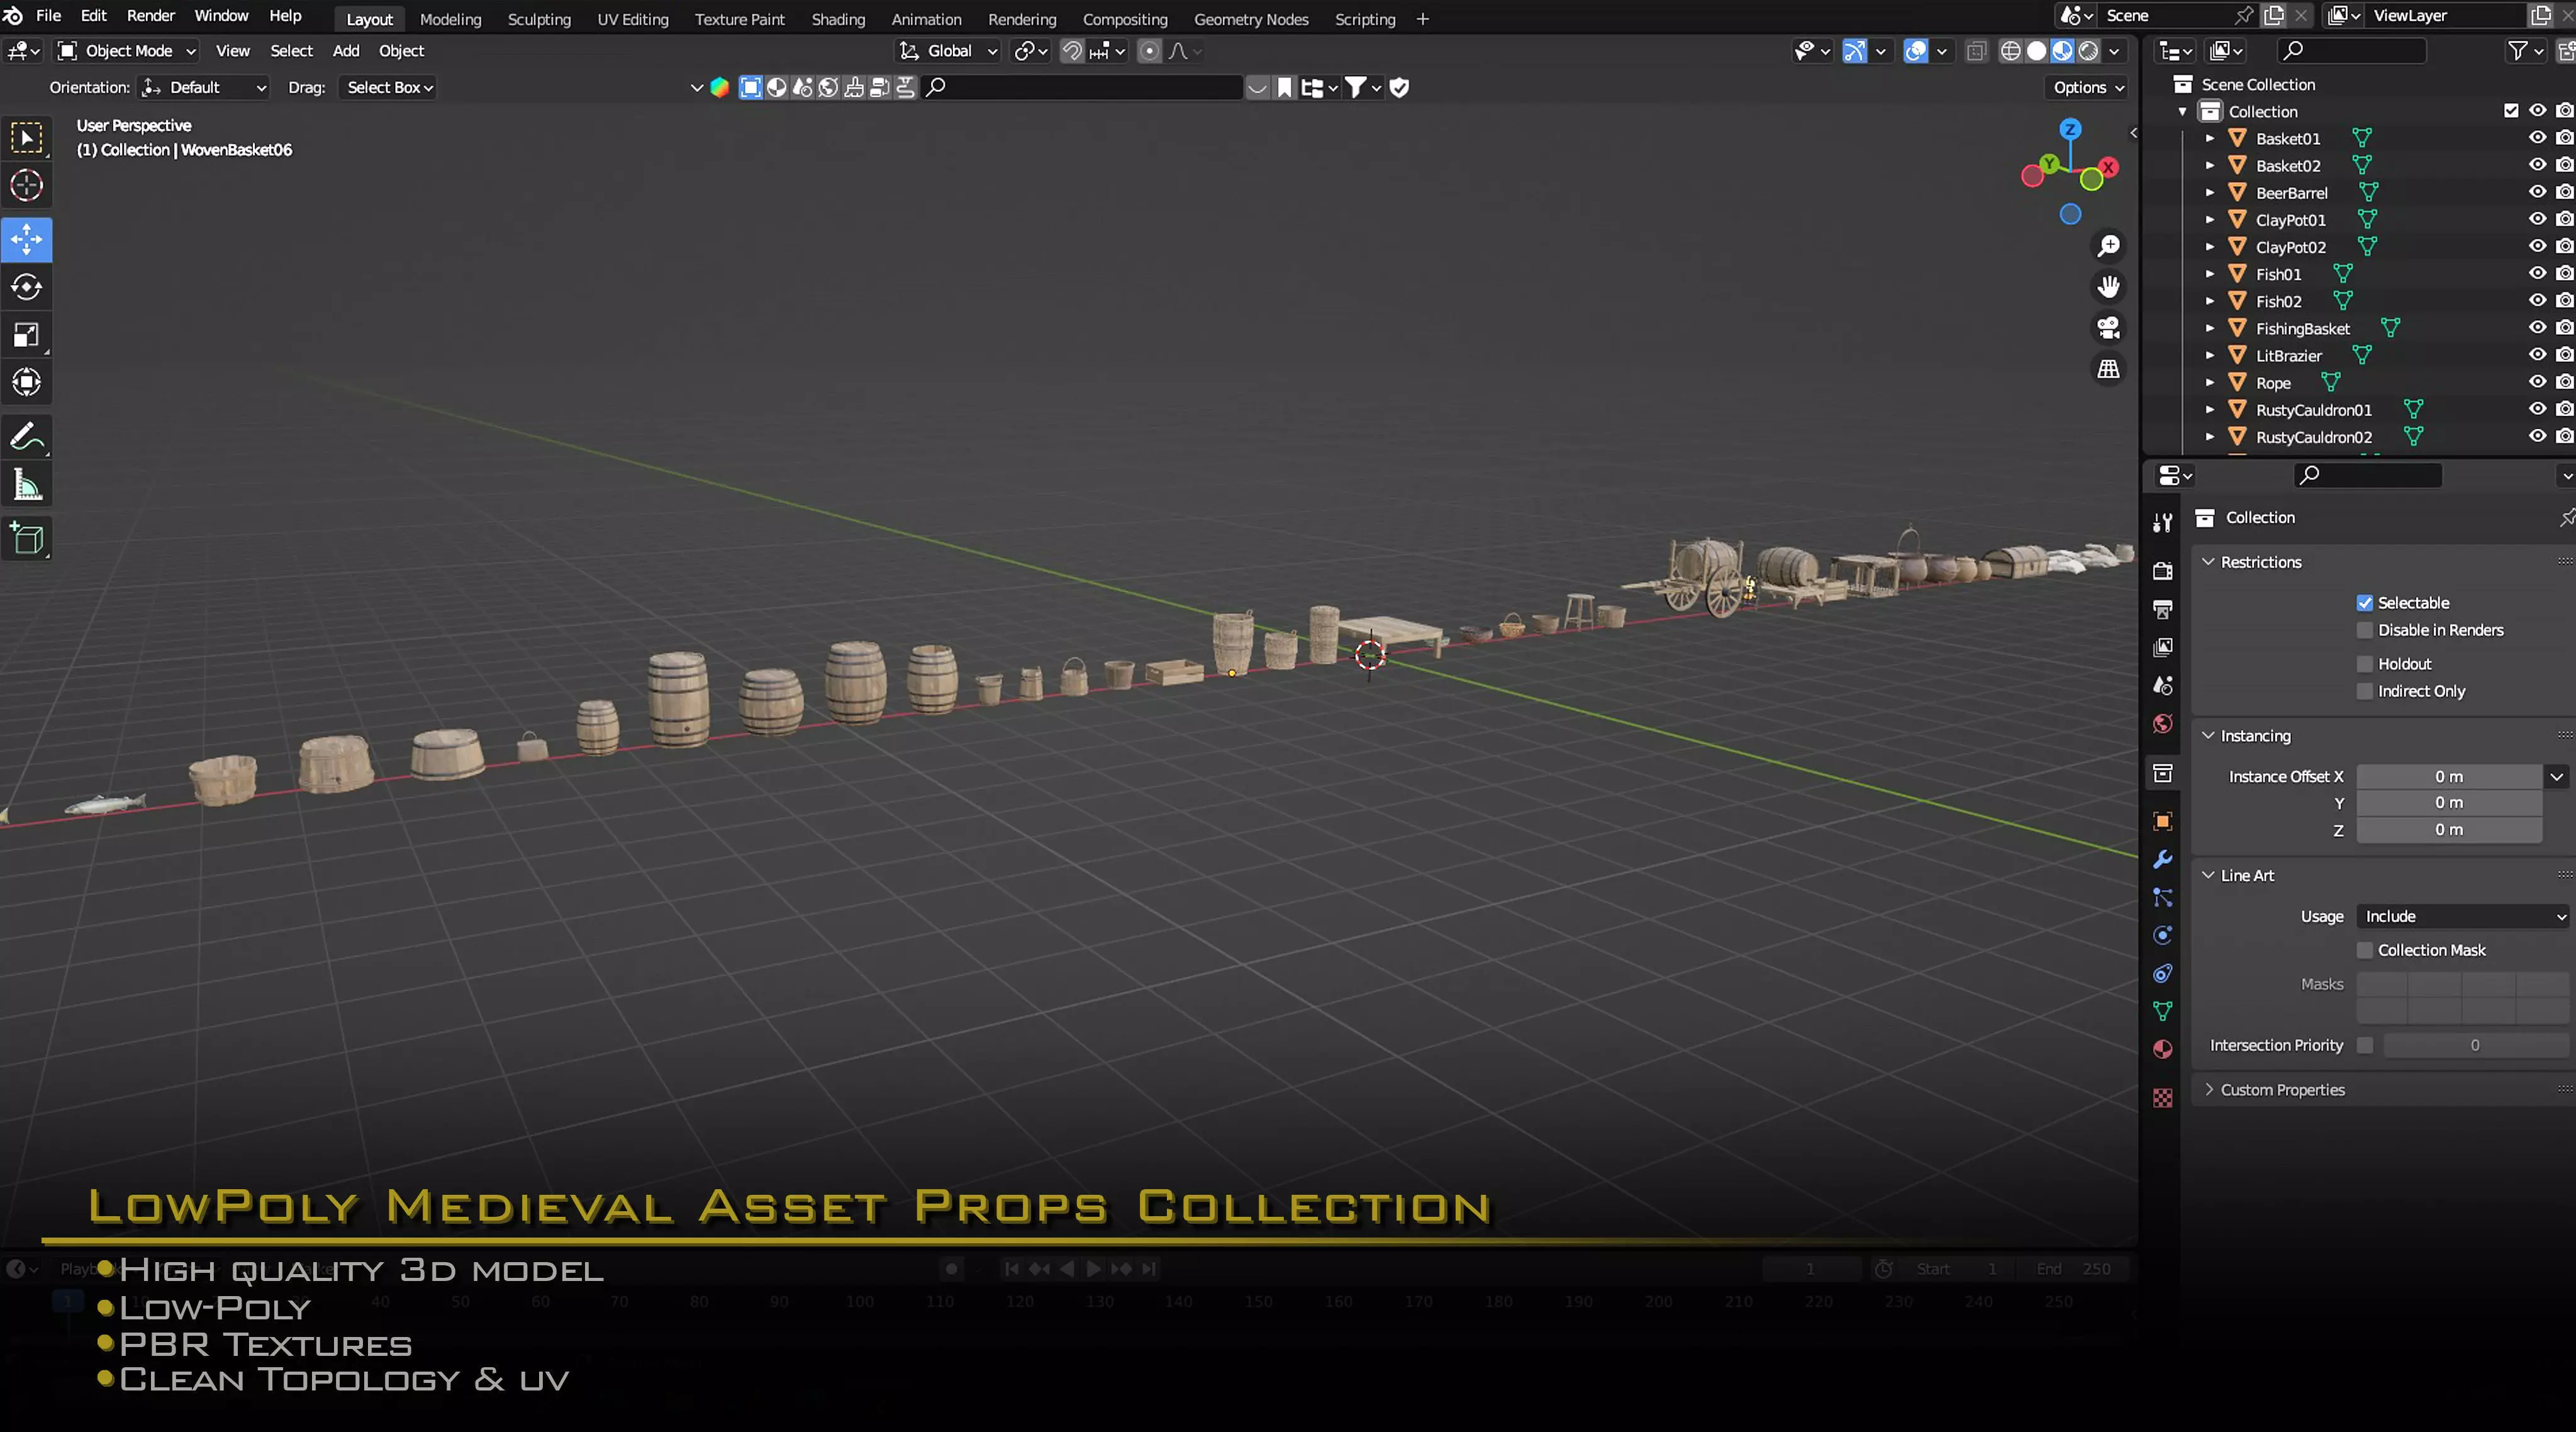Open the Options dropdown in viewport
The width and height of the screenshot is (2576, 1432).
2088,88
